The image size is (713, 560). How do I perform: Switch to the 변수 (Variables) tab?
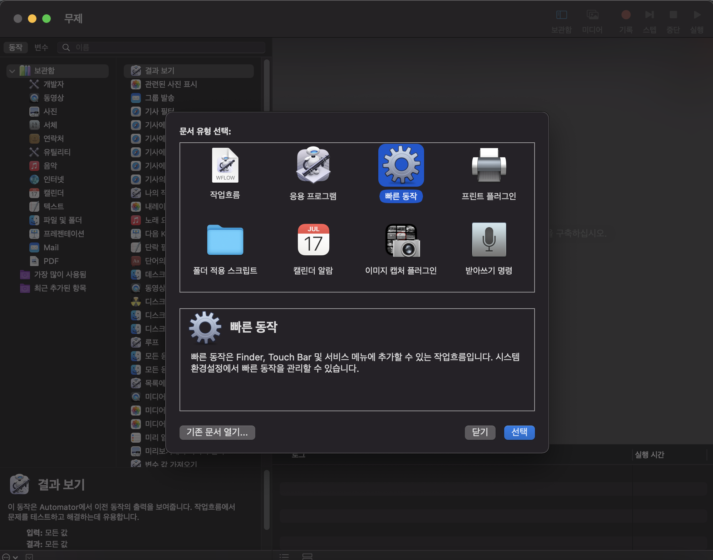(x=41, y=47)
